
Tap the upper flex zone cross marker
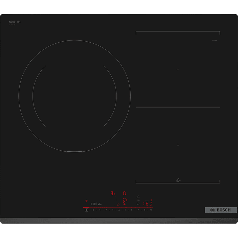coord(178,69)
